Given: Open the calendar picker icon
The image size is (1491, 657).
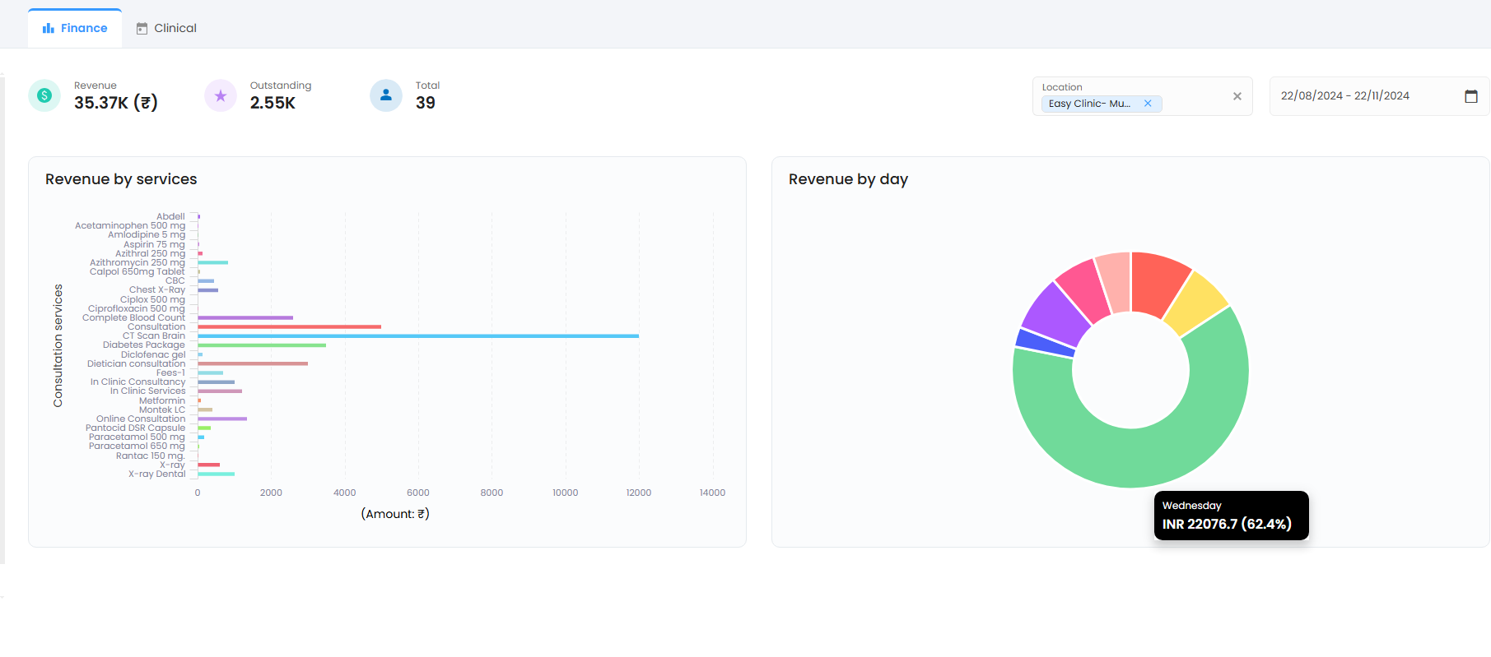Looking at the screenshot, I should [x=1470, y=96].
